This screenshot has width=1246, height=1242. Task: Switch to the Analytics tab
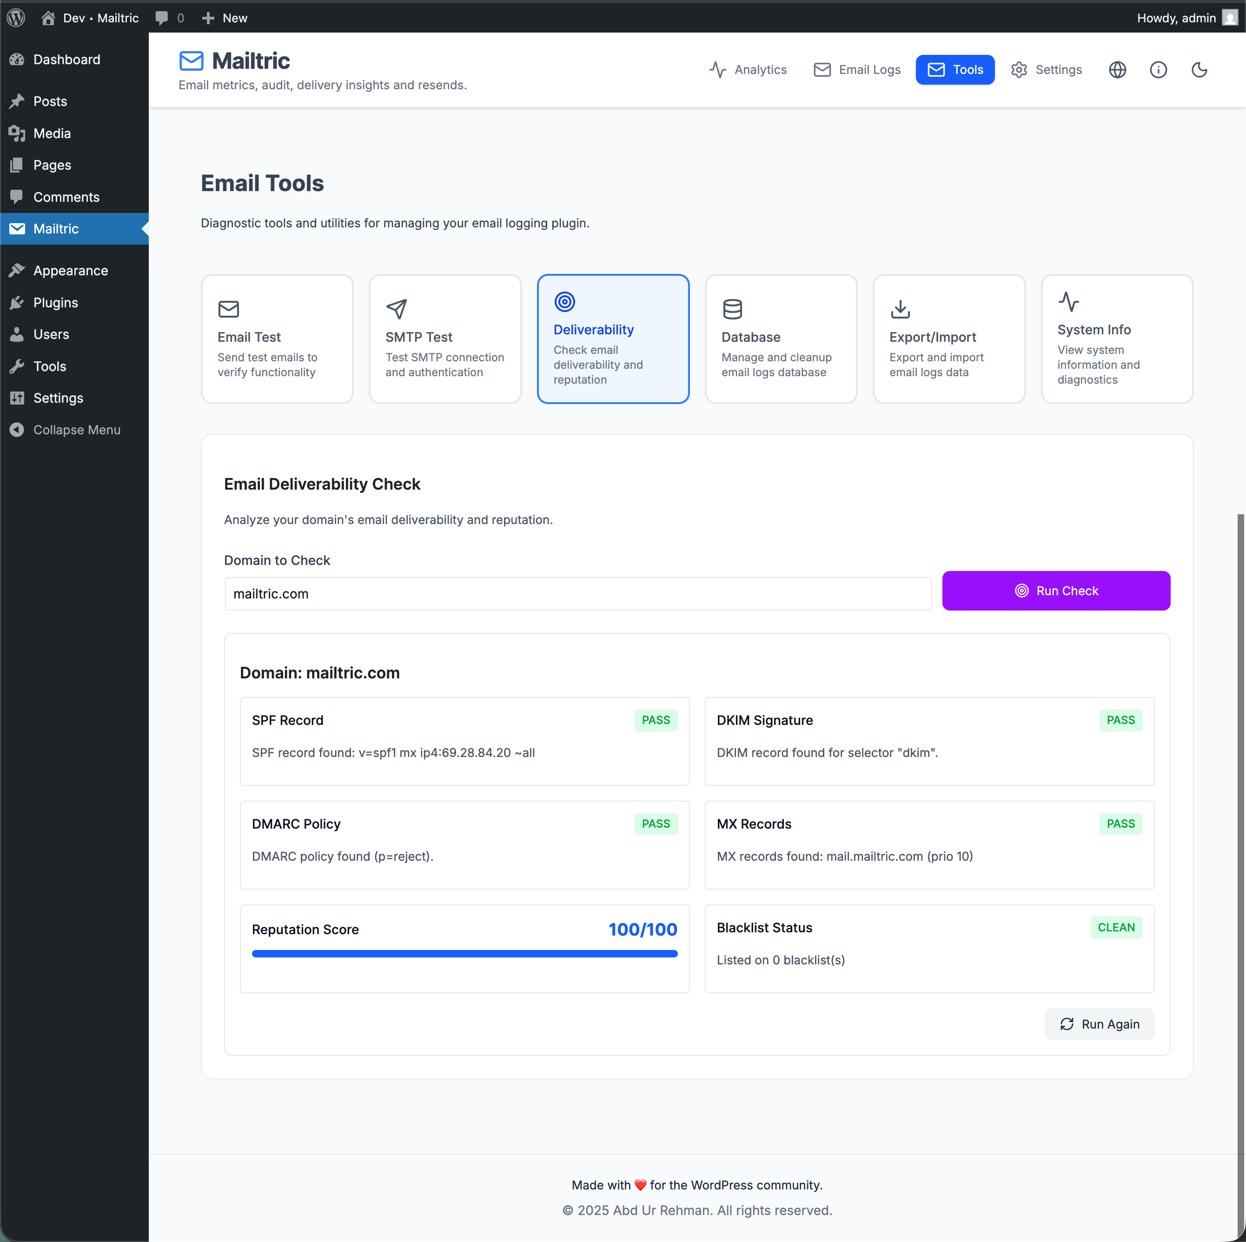point(748,70)
